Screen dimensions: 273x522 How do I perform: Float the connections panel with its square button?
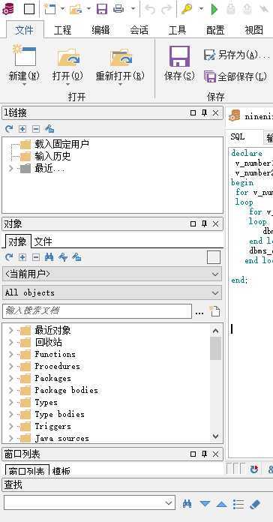coord(193,113)
